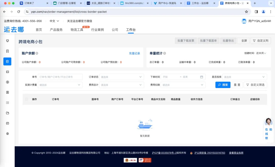Viewport: 275px width, 167px height.
Task: Open the online help assistant avatar
Action: click(269, 122)
